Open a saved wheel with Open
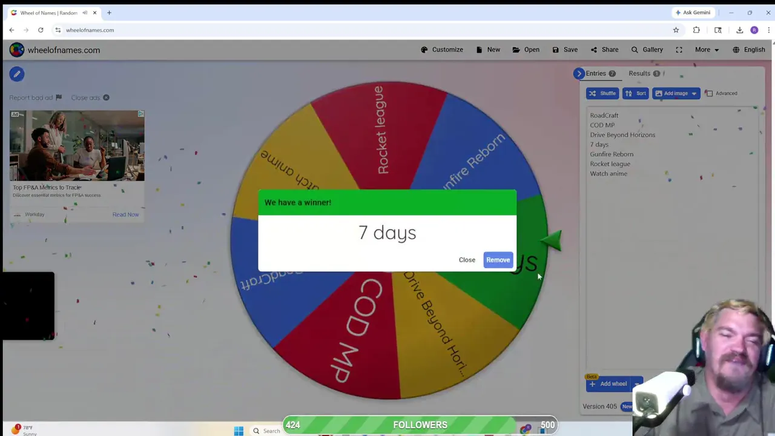This screenshot has width=775, height=436. click(526, 50)
